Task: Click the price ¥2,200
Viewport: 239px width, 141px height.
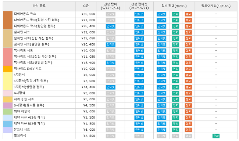Action: pyautogui.click(x=89, y=117)
